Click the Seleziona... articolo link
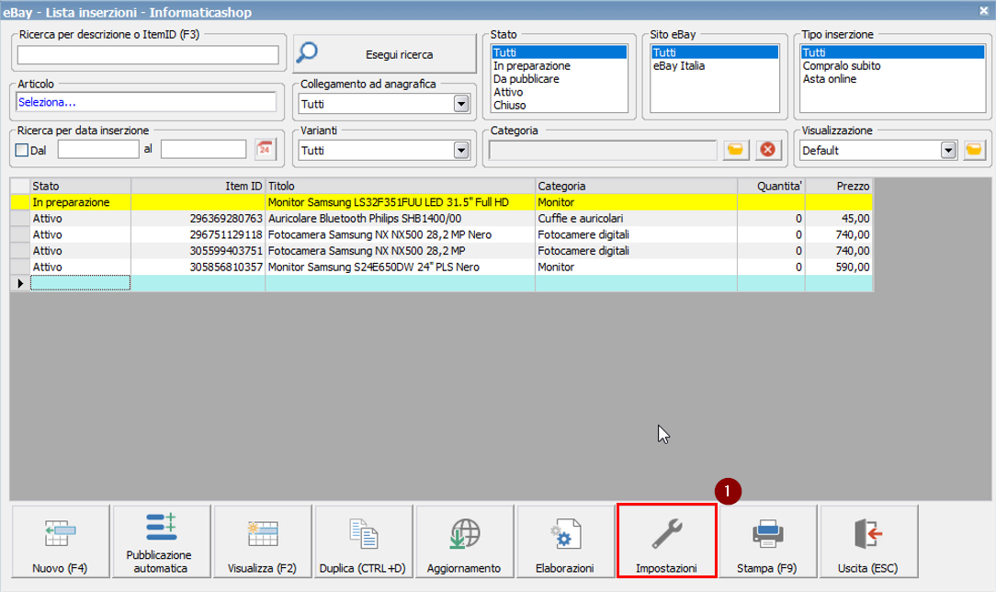 (x=47, y=102)
